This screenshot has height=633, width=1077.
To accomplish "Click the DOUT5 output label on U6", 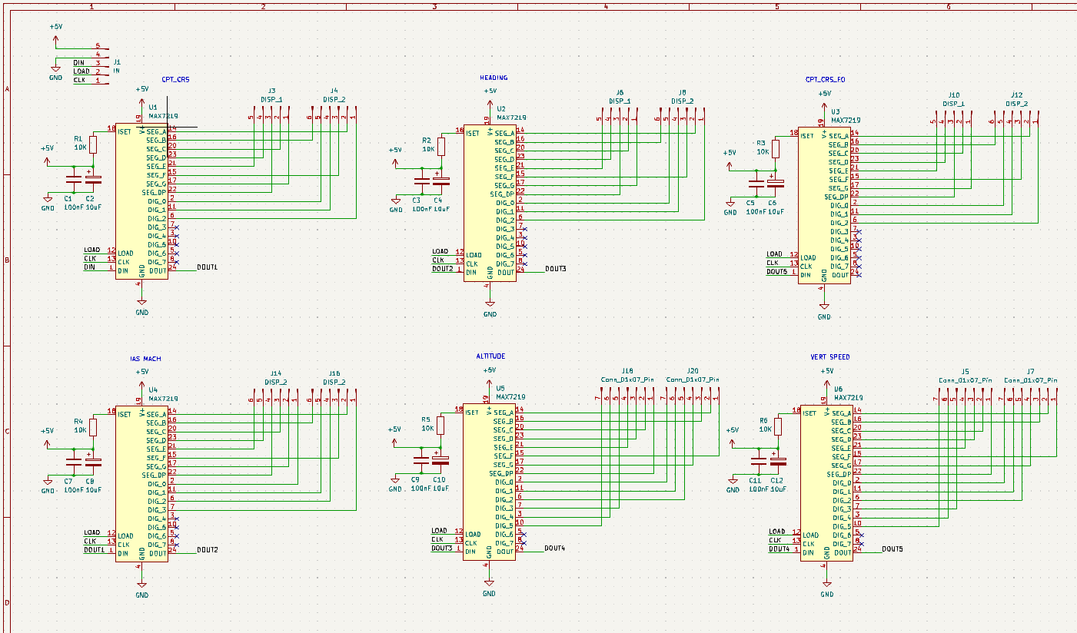I will (x=893, y=549).
